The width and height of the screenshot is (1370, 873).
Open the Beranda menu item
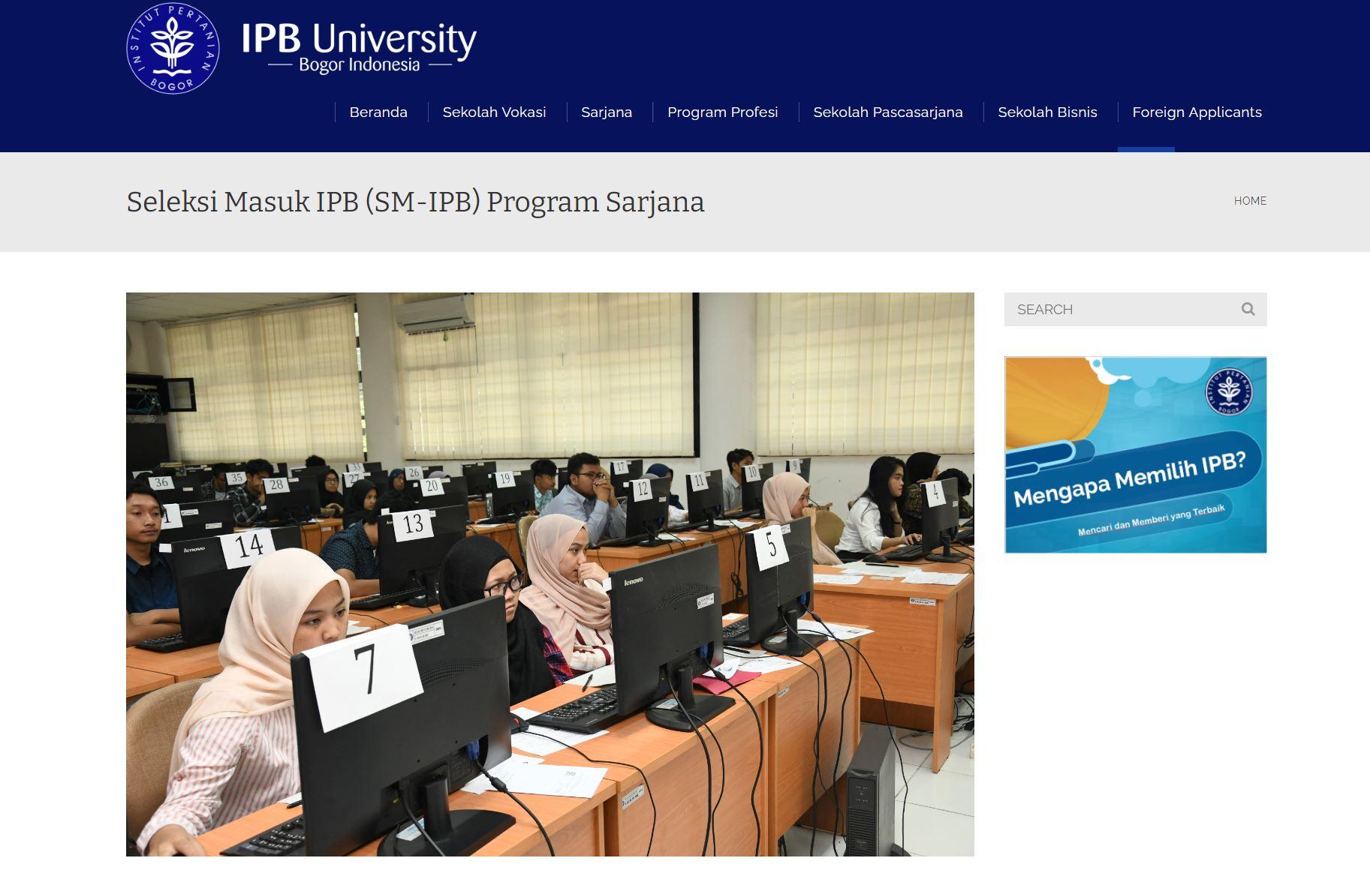point(378,112)
